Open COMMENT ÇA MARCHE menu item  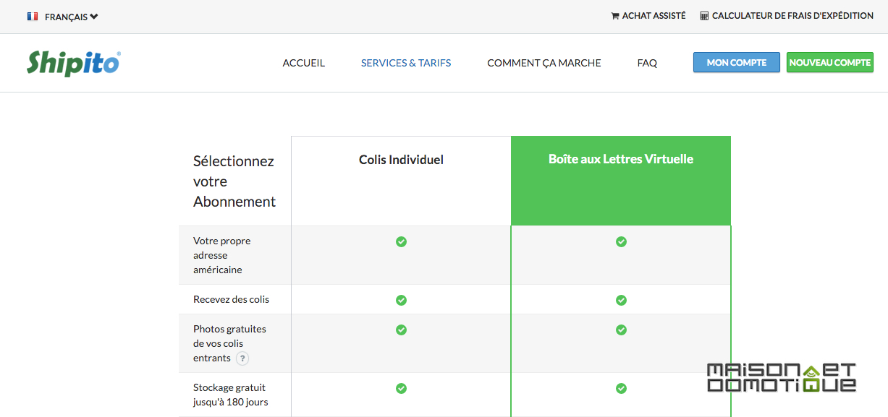(x=544, y=63)
